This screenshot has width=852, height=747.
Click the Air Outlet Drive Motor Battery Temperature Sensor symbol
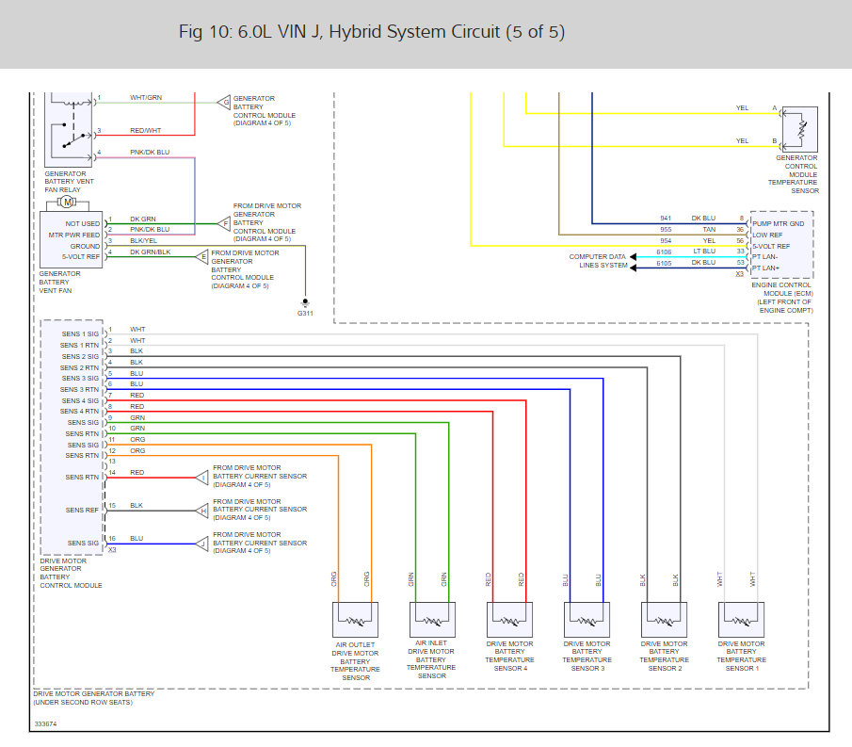355,620
